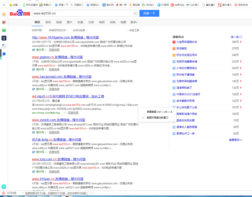Open the 河南彩之 bookmark
Image resolution: width=252 pixels, height=197 pixels.
[x=77, y=5]
